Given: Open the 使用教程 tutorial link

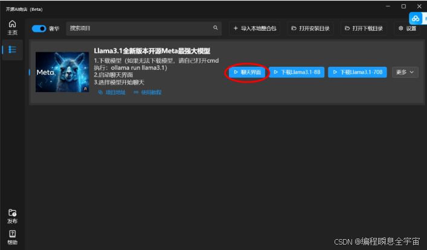Looking at the screenshot, I should pyautogui.click(x=147, y=92).
